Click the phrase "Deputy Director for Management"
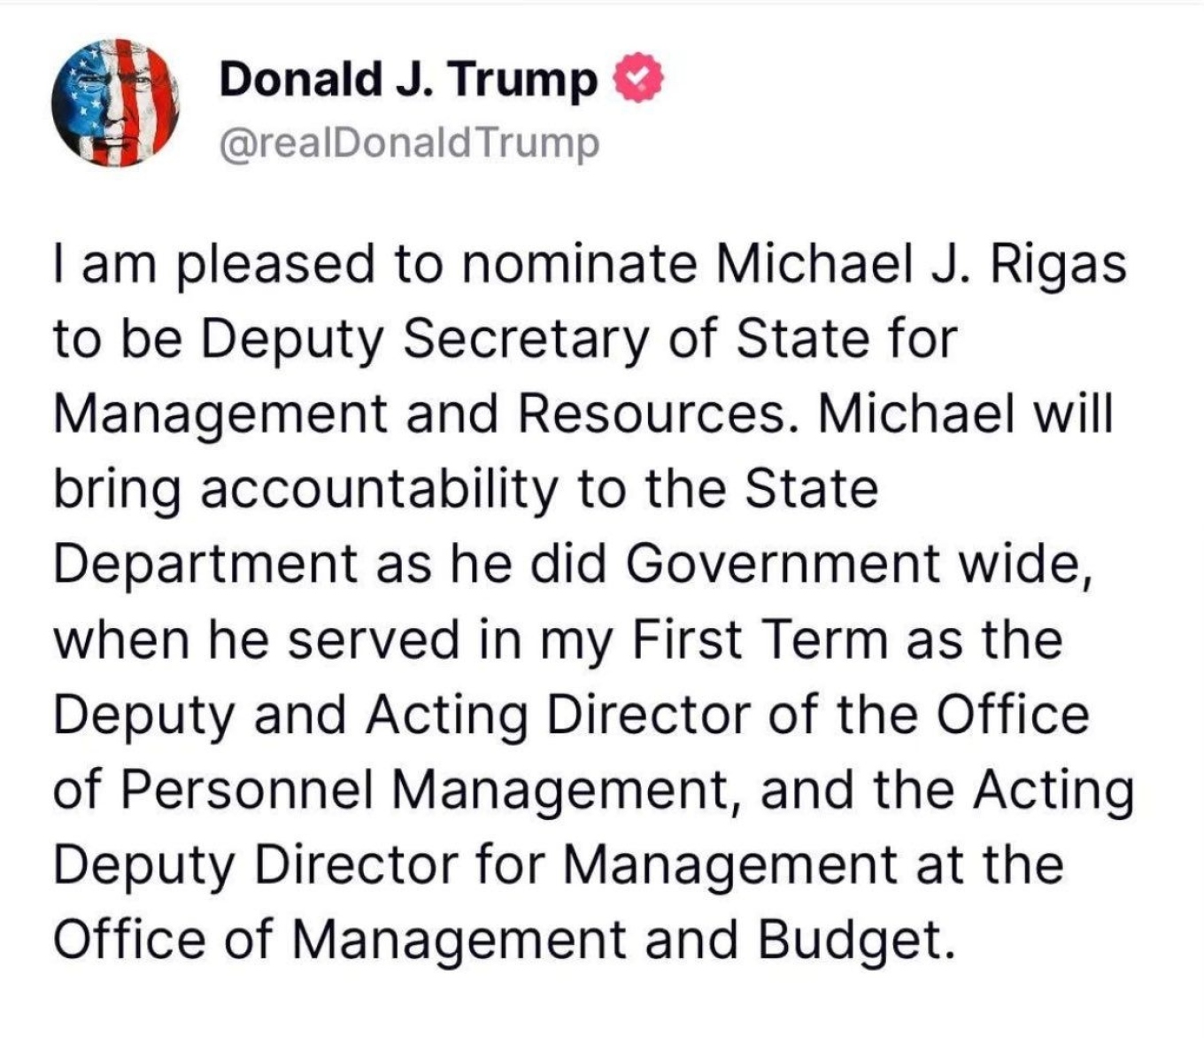This screenshot has height=1038, width=1204. point(475,864)
